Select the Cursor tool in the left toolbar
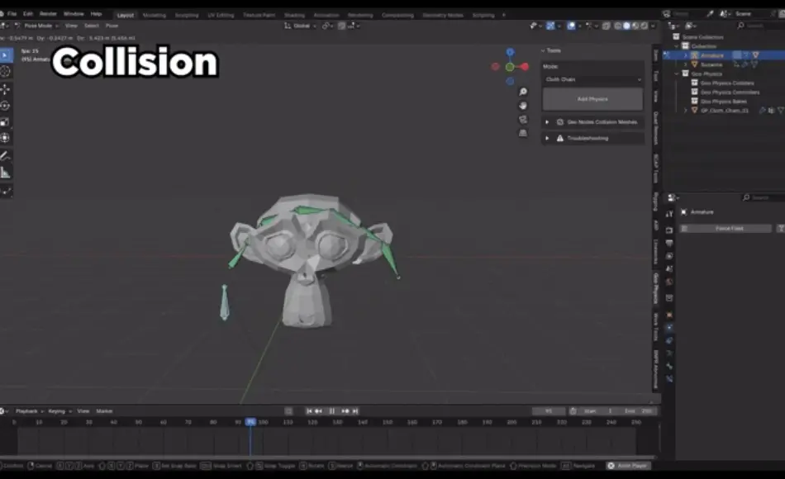Image resolution: width=785 pixels, height=479 pixels. [7, 72]
